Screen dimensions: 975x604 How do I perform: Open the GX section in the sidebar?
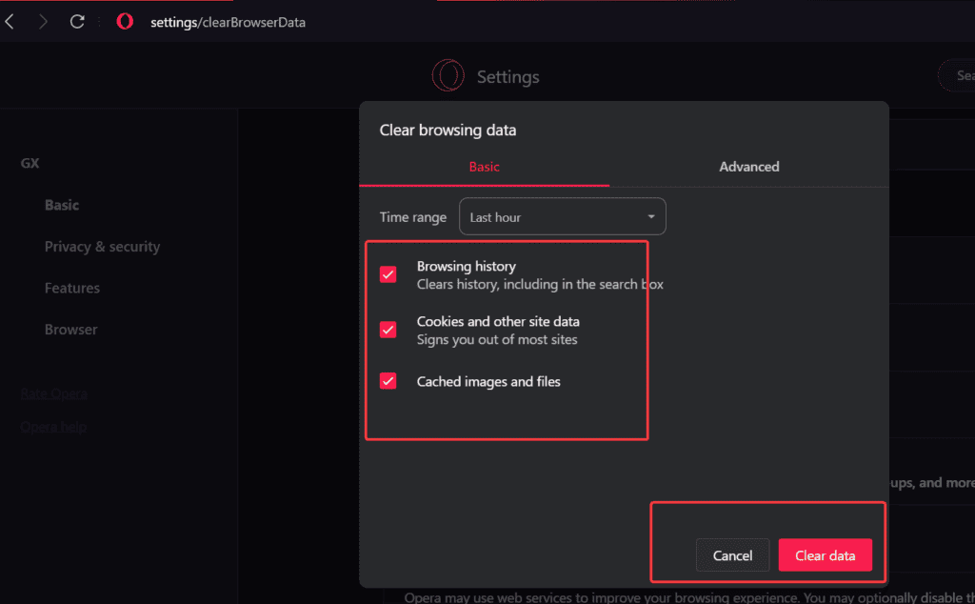30,164
